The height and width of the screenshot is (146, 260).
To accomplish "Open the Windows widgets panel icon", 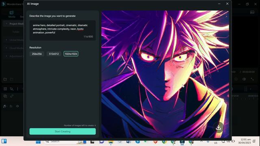I will coord(4,141).
